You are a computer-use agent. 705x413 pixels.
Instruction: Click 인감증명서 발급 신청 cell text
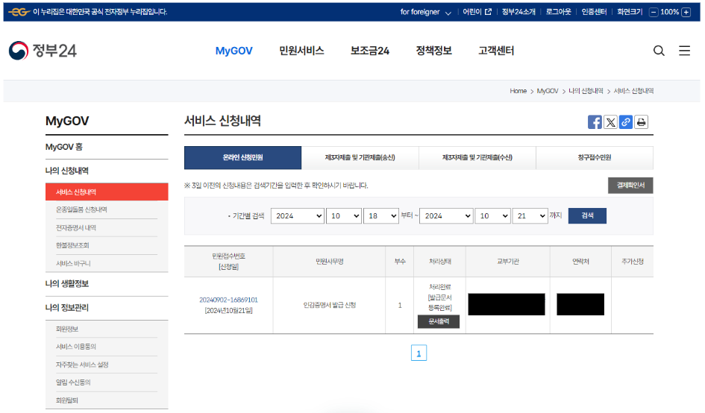329,305
